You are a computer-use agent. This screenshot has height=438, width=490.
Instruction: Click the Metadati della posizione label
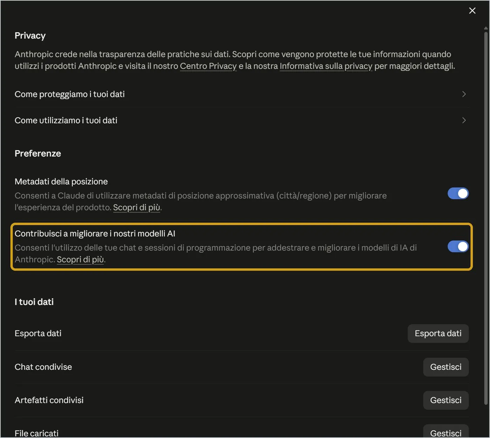point(61,181)
